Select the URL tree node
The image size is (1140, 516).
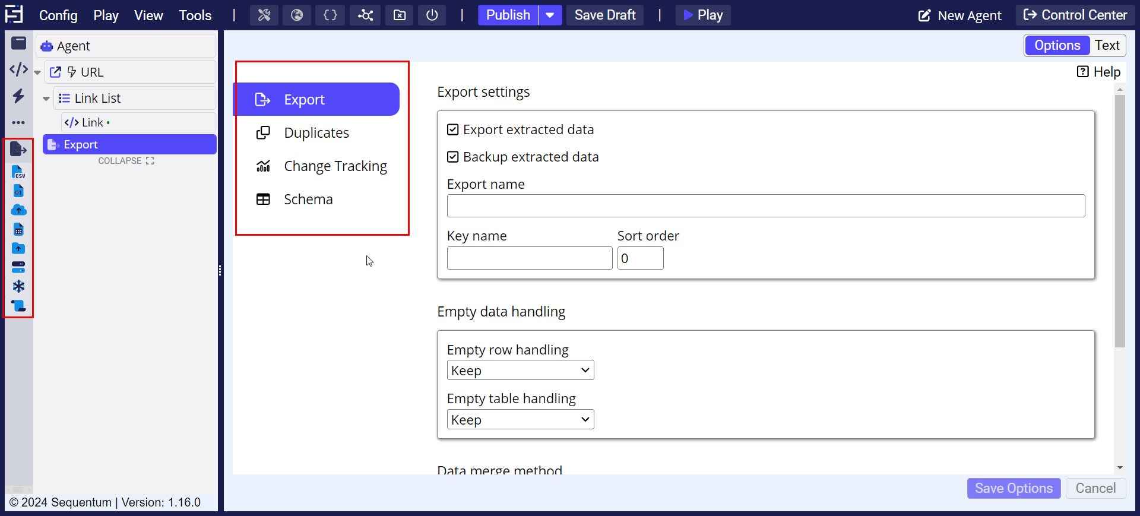(130, 72)
